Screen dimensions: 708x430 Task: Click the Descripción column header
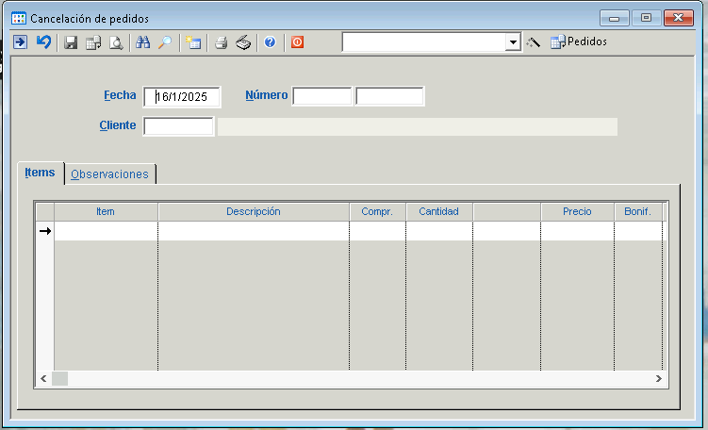[x=253, y=211]
